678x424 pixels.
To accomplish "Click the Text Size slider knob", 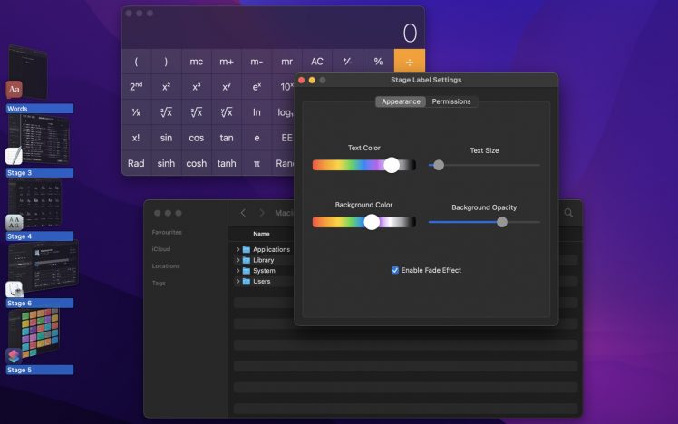I will [439, 165].
